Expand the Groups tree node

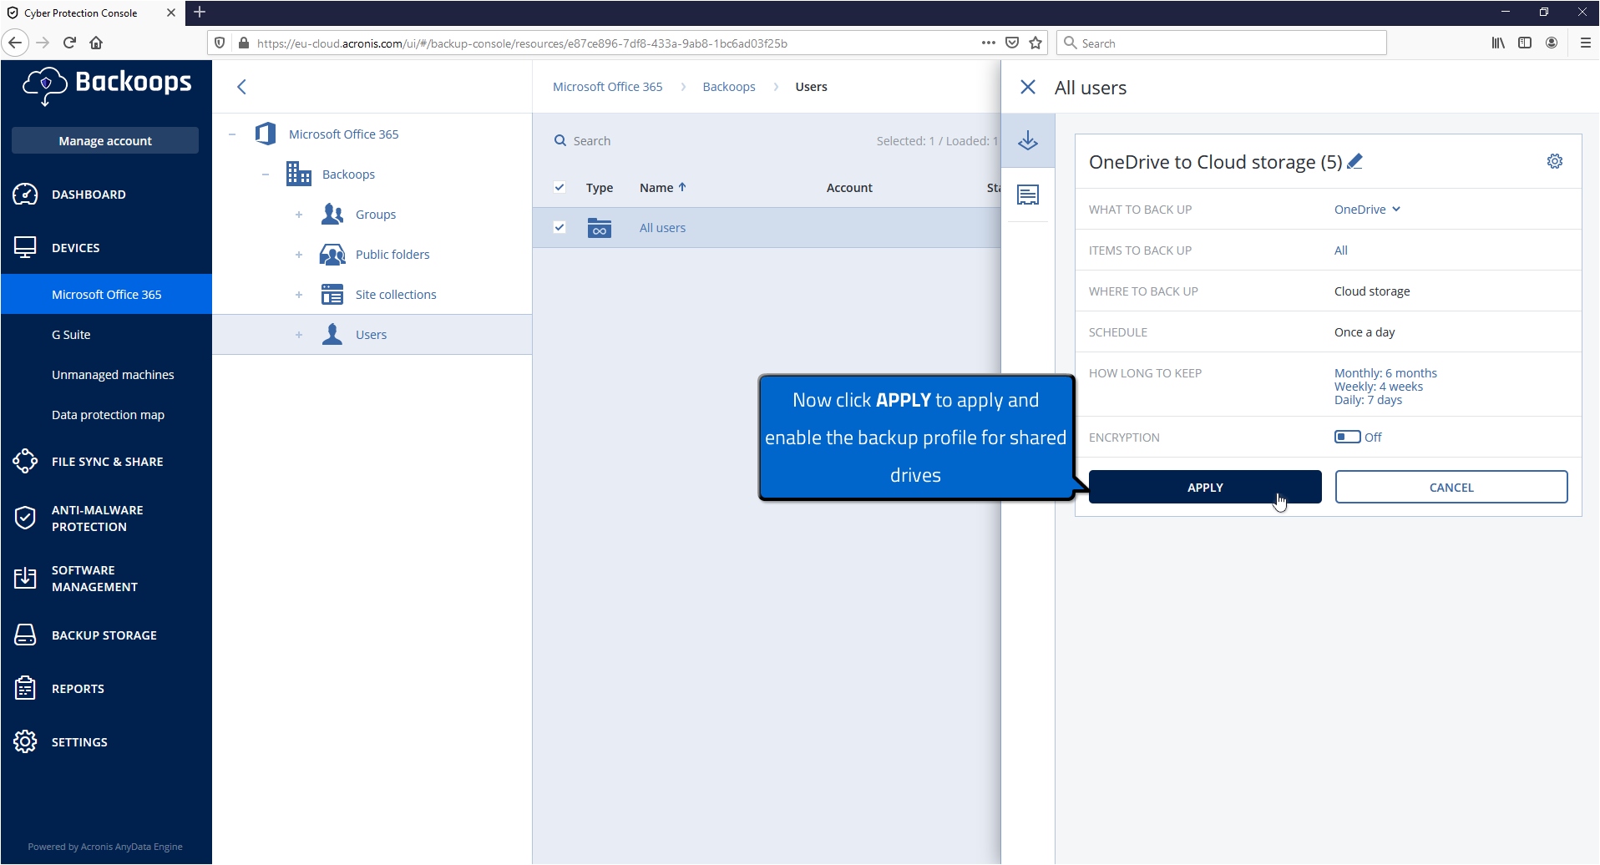tap(299, 215)
